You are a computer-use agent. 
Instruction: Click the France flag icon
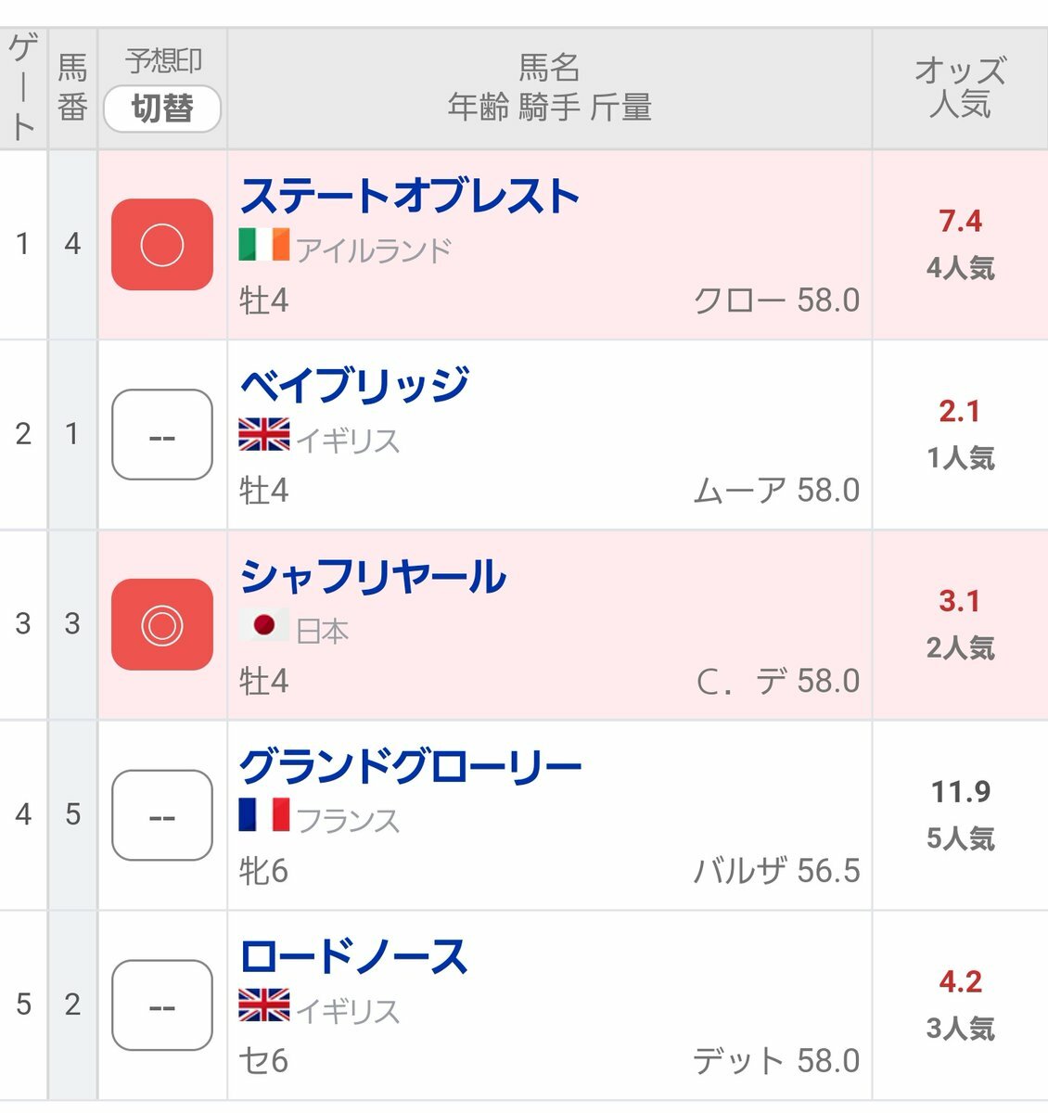click(263, 815)
